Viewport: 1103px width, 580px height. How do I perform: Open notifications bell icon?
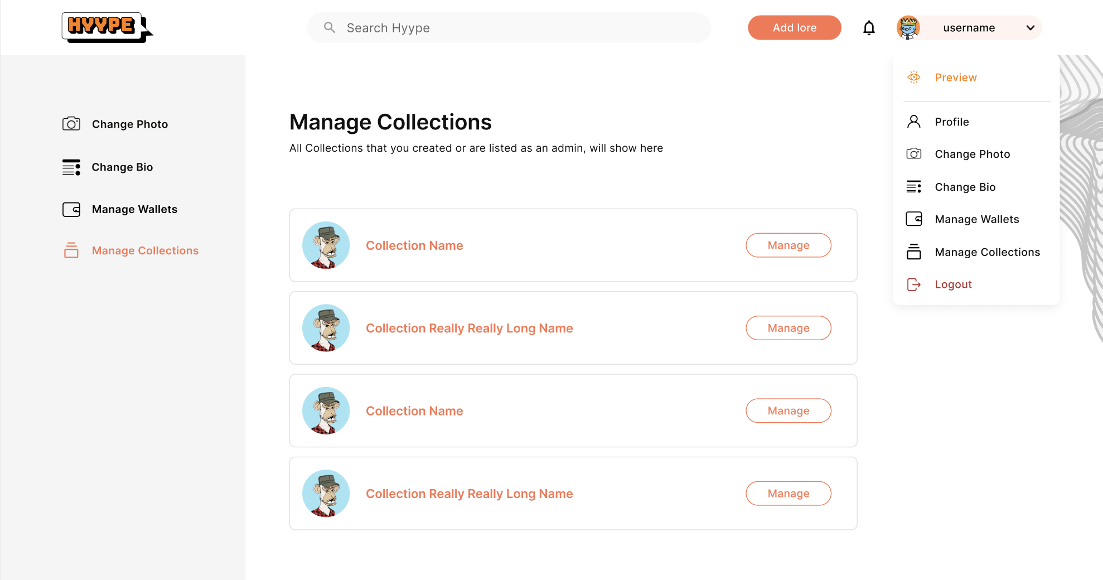pos(869,28)
